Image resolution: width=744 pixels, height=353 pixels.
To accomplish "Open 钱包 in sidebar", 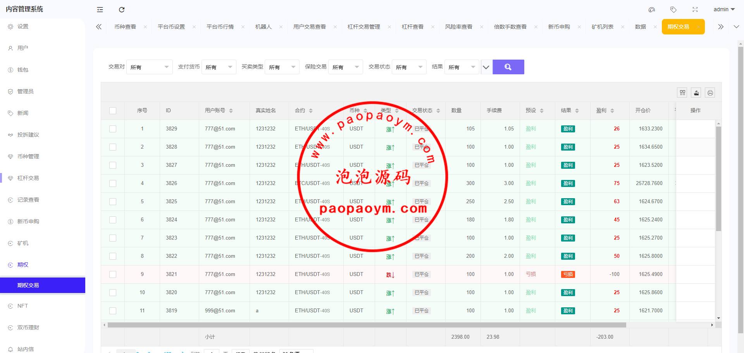I will coord(43,70).
